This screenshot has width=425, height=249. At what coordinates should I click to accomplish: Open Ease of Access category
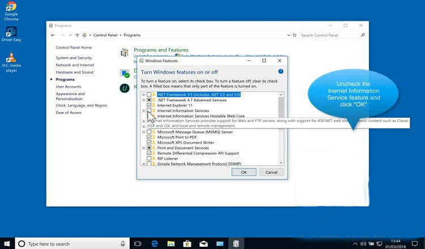pyautogui.click(x=69, y=112)
